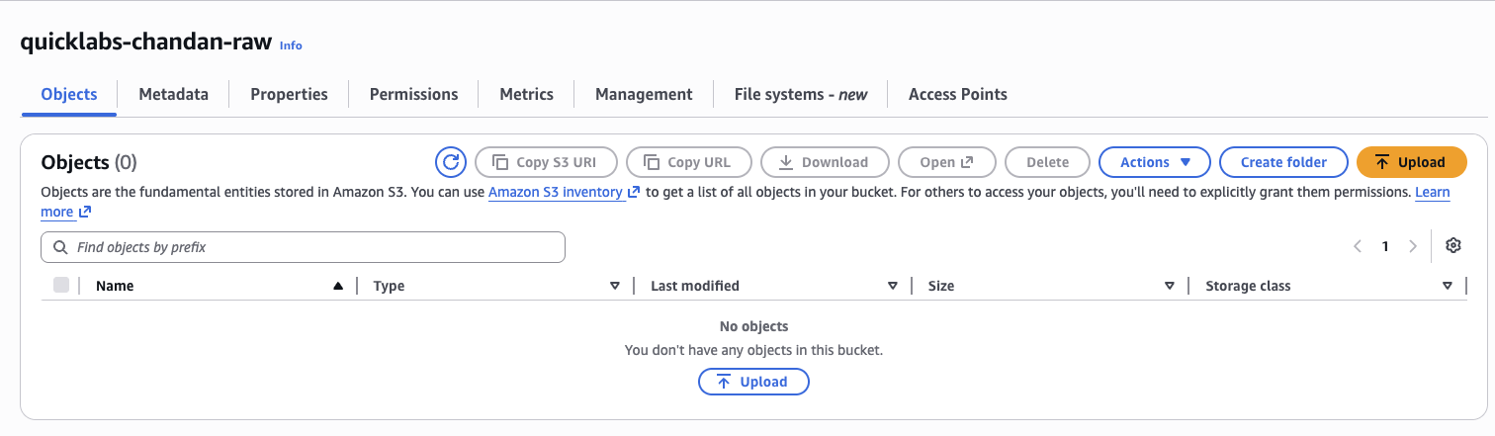Open the Actions dropdown menu
Viewport: 1495px width, 436px height.
click(x=1155, y=162)
